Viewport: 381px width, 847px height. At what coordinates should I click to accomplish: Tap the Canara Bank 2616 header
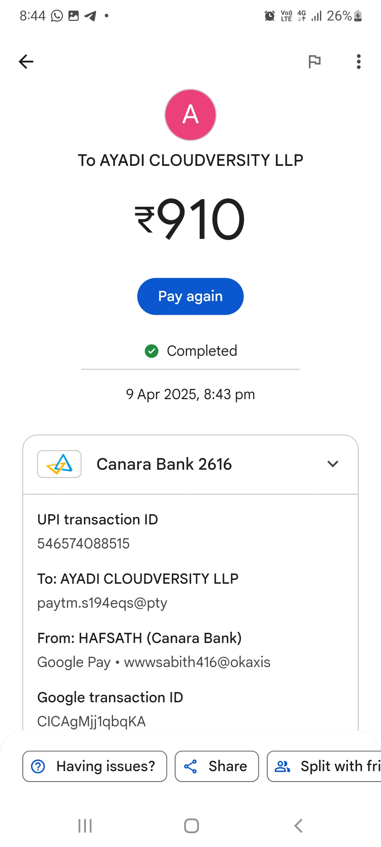tap(164, 464)
